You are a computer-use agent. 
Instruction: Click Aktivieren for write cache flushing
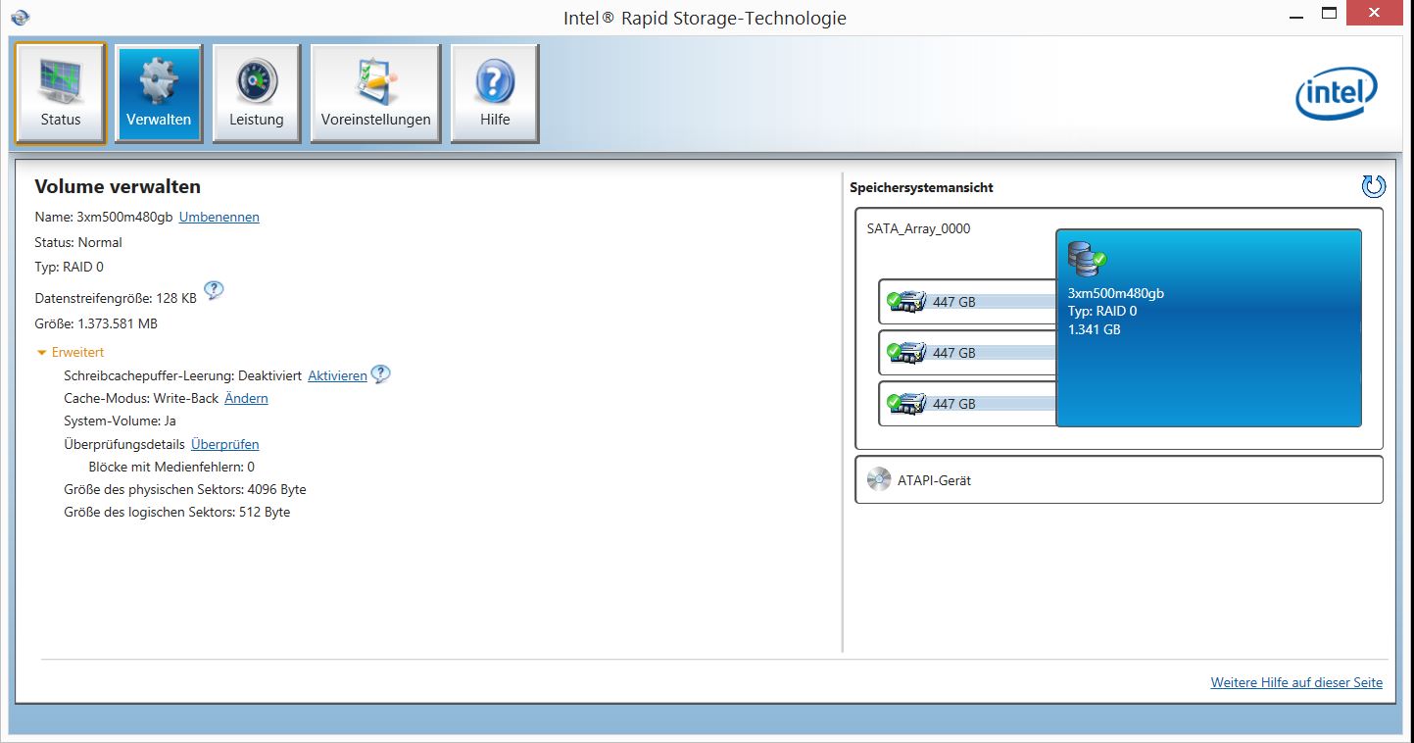[337, 375]
